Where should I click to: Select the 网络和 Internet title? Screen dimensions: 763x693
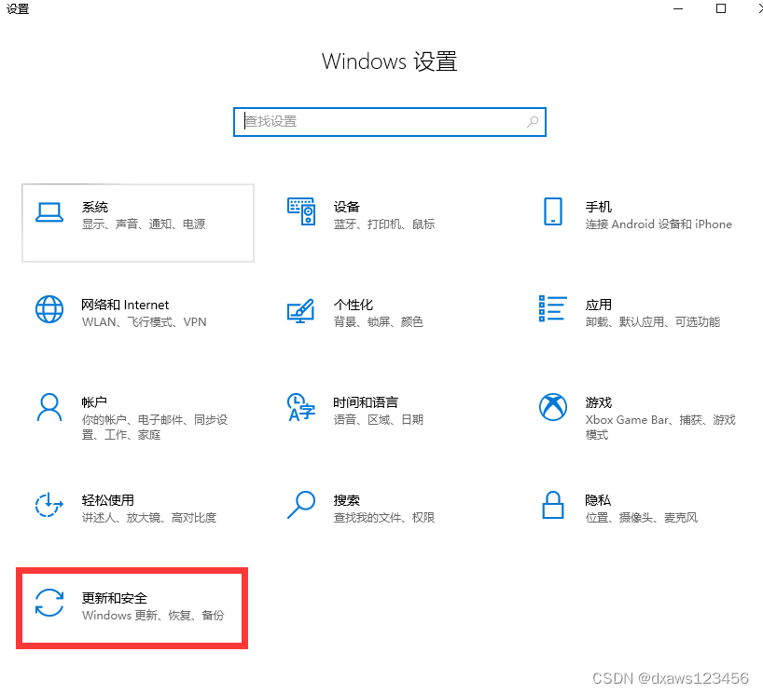(125, 305)
